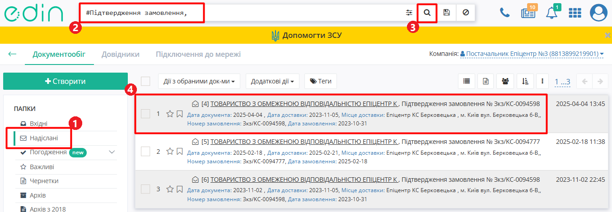
Task: Bookmark the document in row 2
Action: [179, 151]
